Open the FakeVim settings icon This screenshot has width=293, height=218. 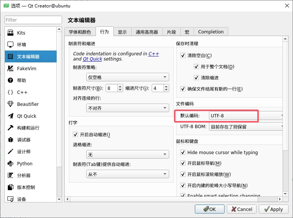point(10,69)
